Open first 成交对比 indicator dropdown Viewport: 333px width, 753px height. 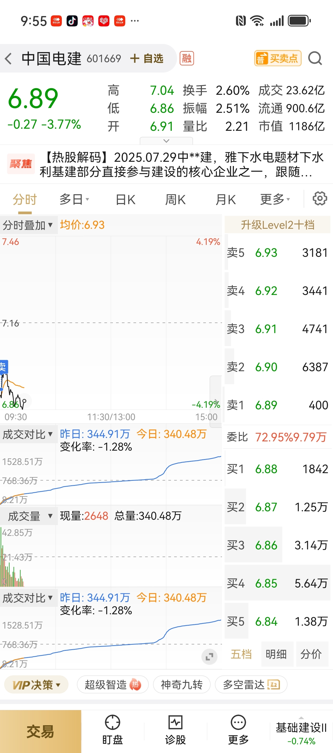click(x=28, y=434)
